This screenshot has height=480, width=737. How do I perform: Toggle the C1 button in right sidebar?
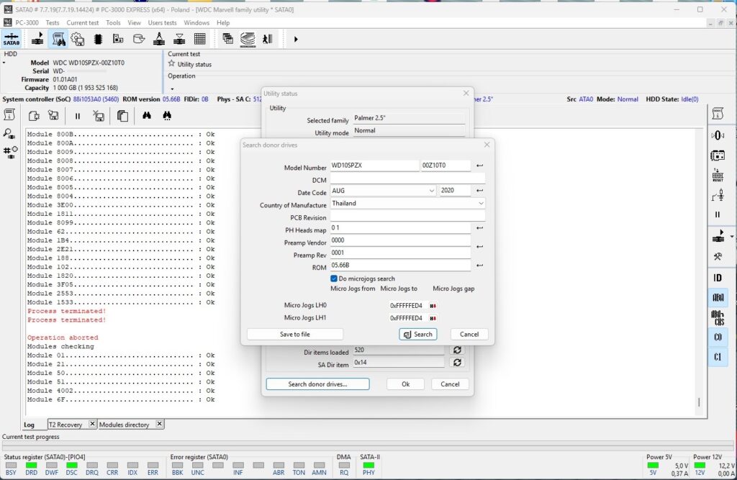pyautogui.click(x=718, y=357)
